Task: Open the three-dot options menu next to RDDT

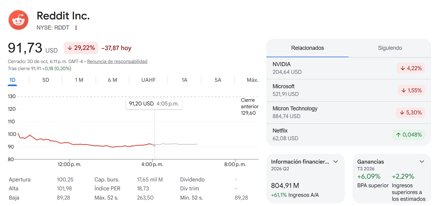Action: pyautogui.click(x=76, y=28)
